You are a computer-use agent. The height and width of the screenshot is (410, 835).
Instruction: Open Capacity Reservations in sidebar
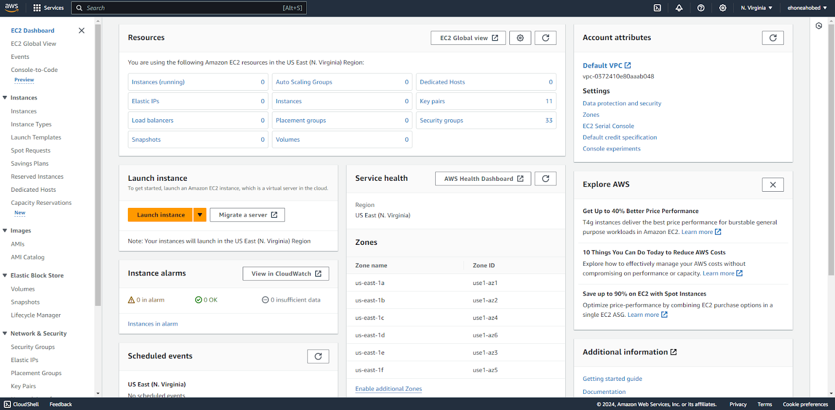[x=41, y=203]
